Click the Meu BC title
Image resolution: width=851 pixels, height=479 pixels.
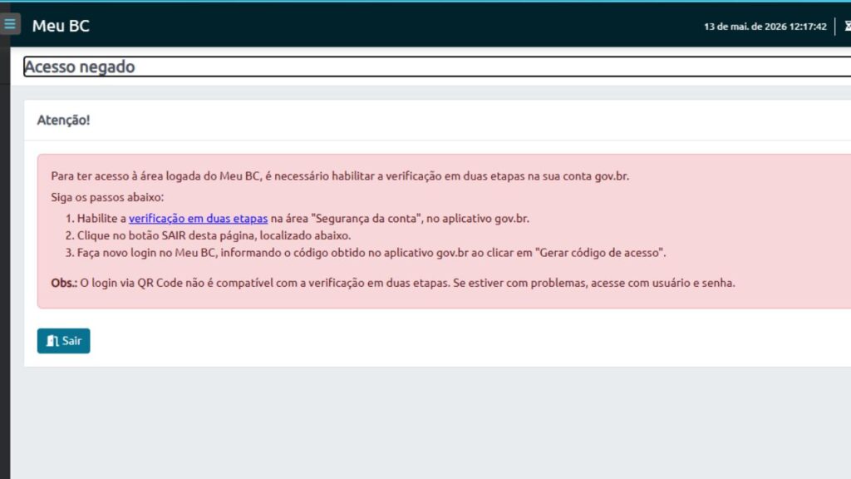(x=61, y=26)
